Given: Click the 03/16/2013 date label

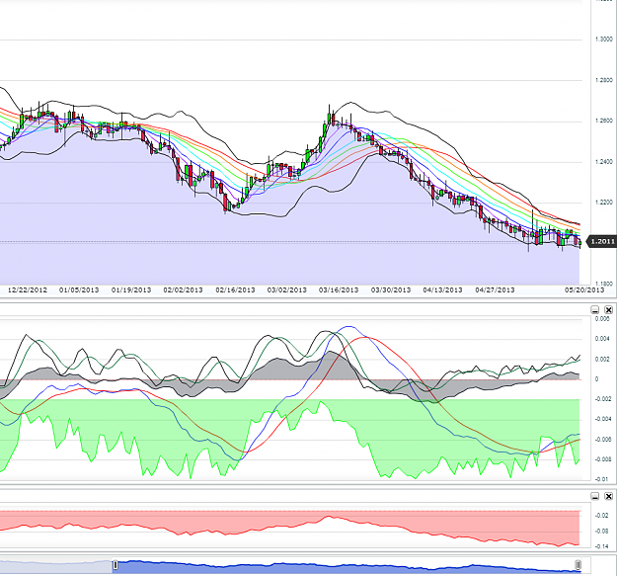Looking at the screenshot, I should point(339,290).
